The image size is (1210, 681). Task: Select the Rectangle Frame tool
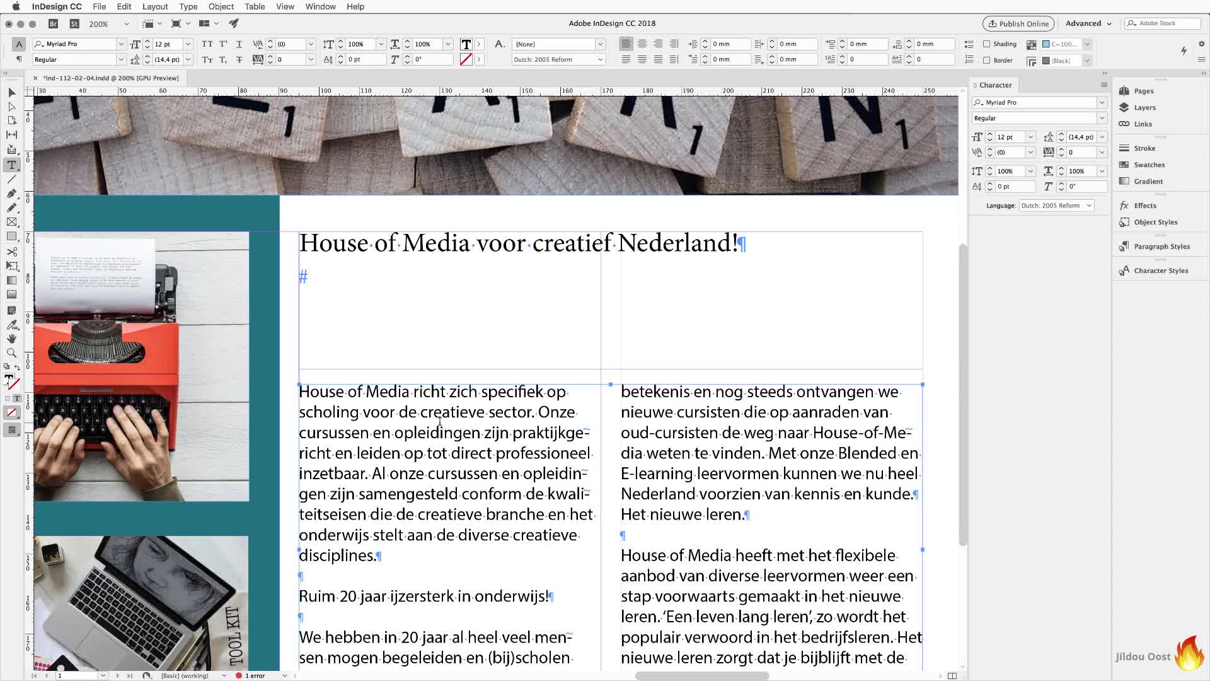point(11,222)
